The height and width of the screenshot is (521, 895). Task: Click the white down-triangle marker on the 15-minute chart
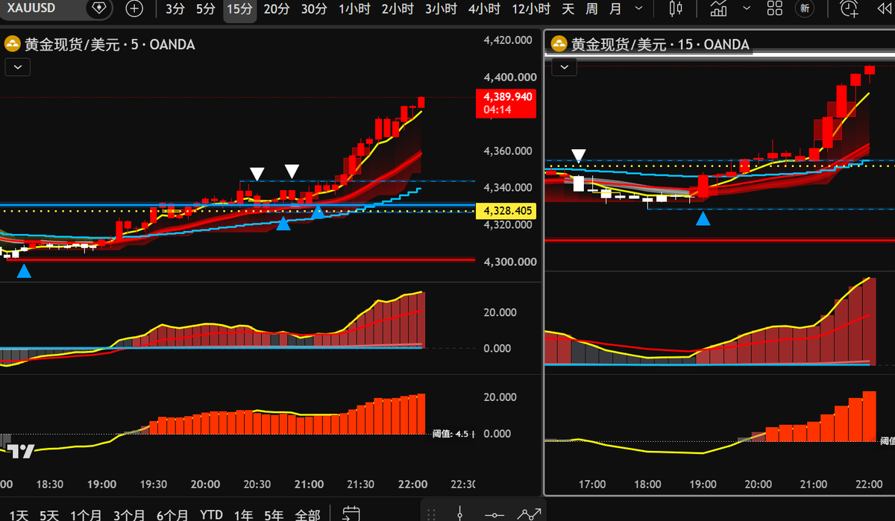pos(579,155)
